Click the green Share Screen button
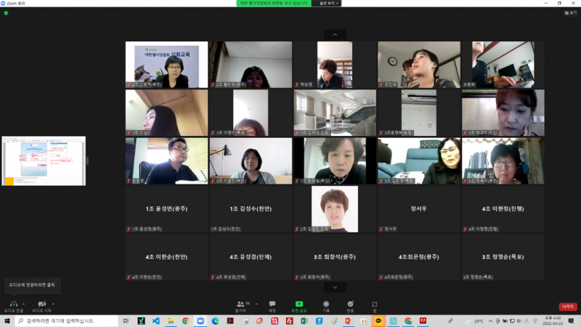This screenshot has height=327, width=581. click(x=298, y=304)
